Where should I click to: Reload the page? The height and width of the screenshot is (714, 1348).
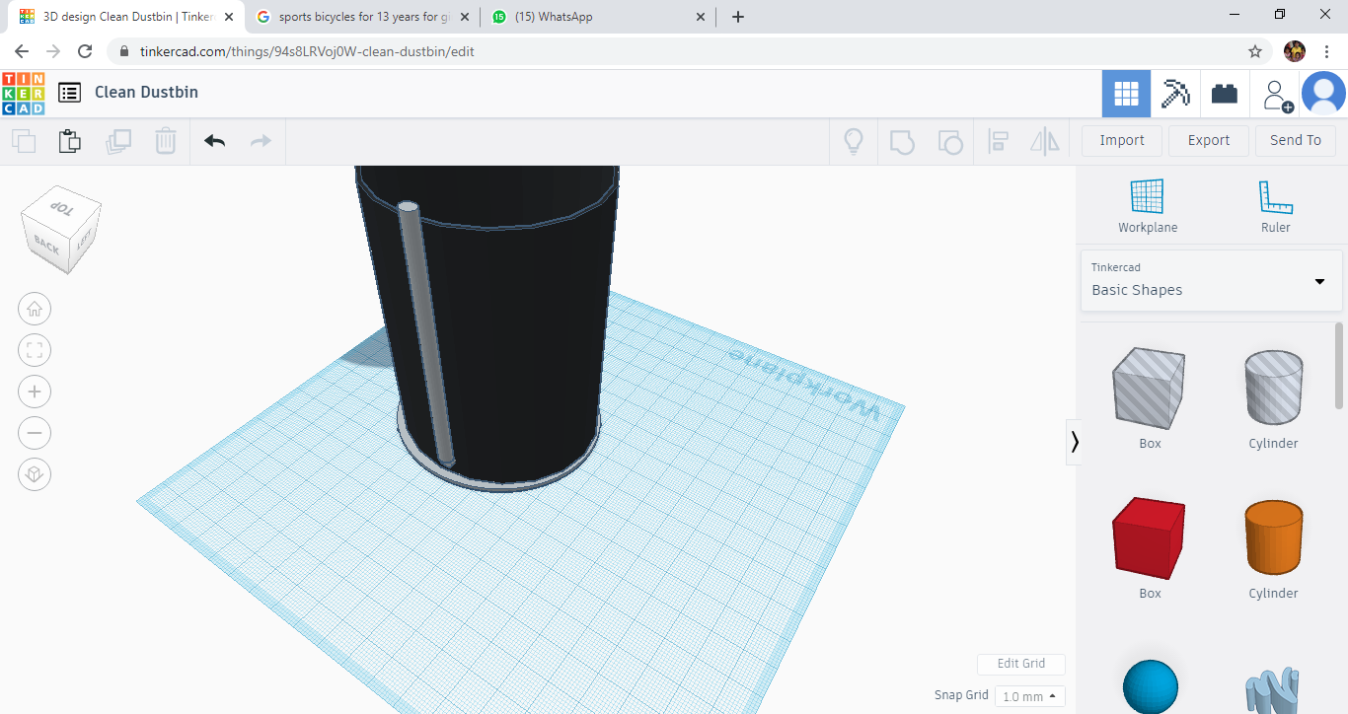(x=85, y=51)
